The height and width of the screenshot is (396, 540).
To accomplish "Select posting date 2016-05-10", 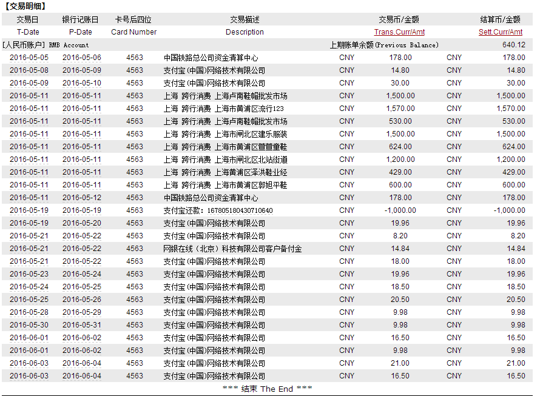I will pos(82,83).
